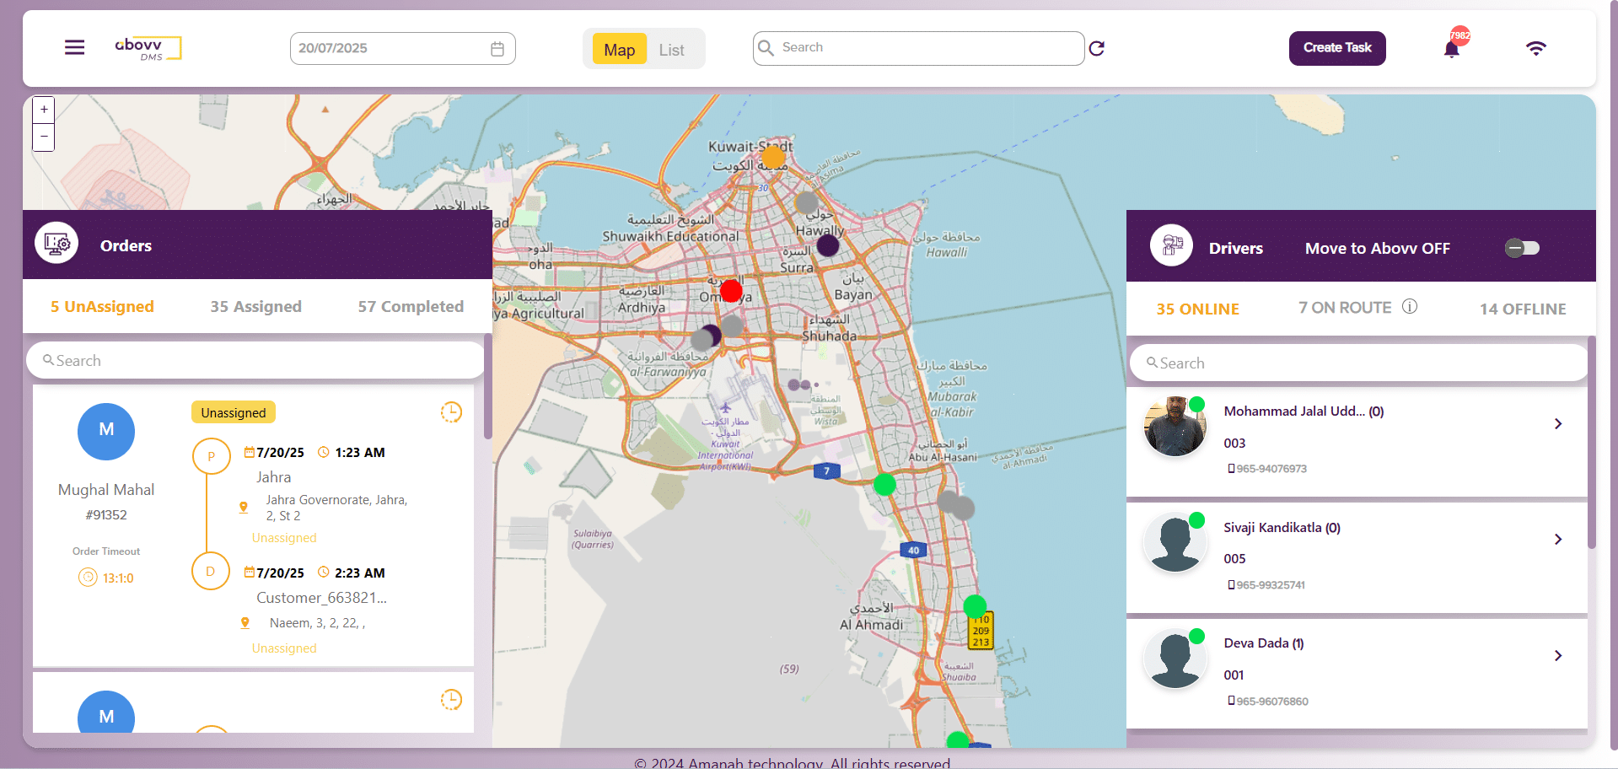1618x769 pixels.
Task: Zoom in on the map
Action: pyautogui.click(x=44, y=110)
